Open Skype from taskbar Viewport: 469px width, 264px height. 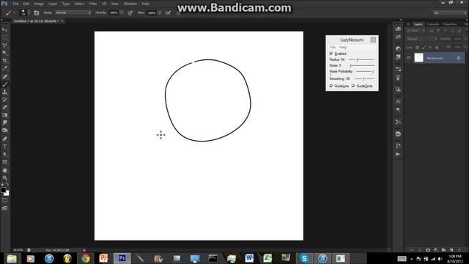tap(304, 258)
